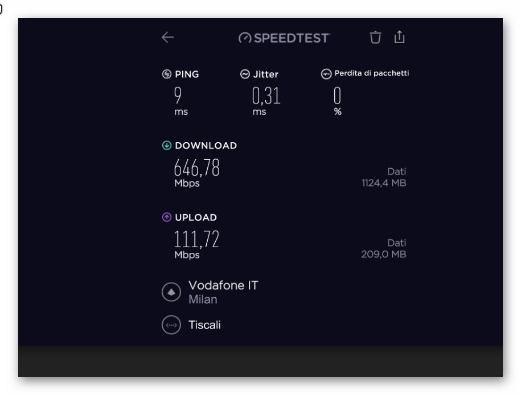Select the Jitter wave icon

coord(245,74)
